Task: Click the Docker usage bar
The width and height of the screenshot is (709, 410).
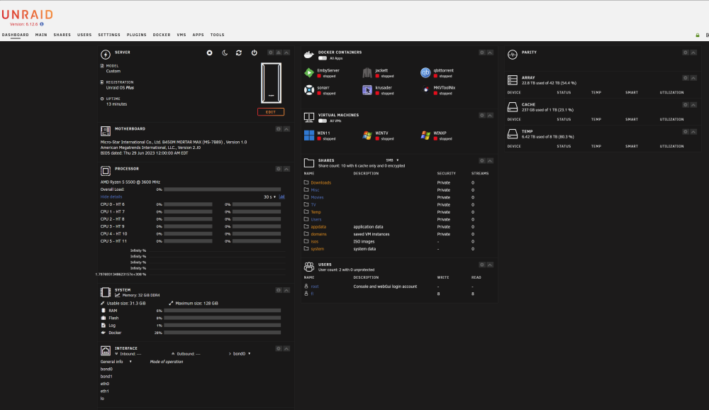Action: [x=223, y=333]
